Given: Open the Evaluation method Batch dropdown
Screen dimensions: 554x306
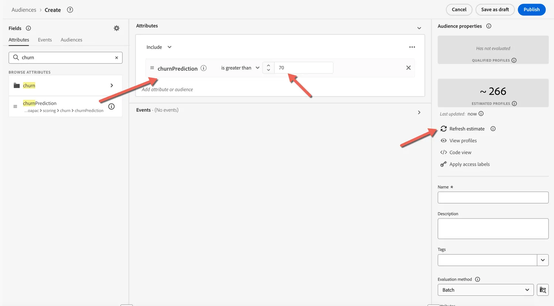Looking at the screenshot, I should click(x=486, y=290).
